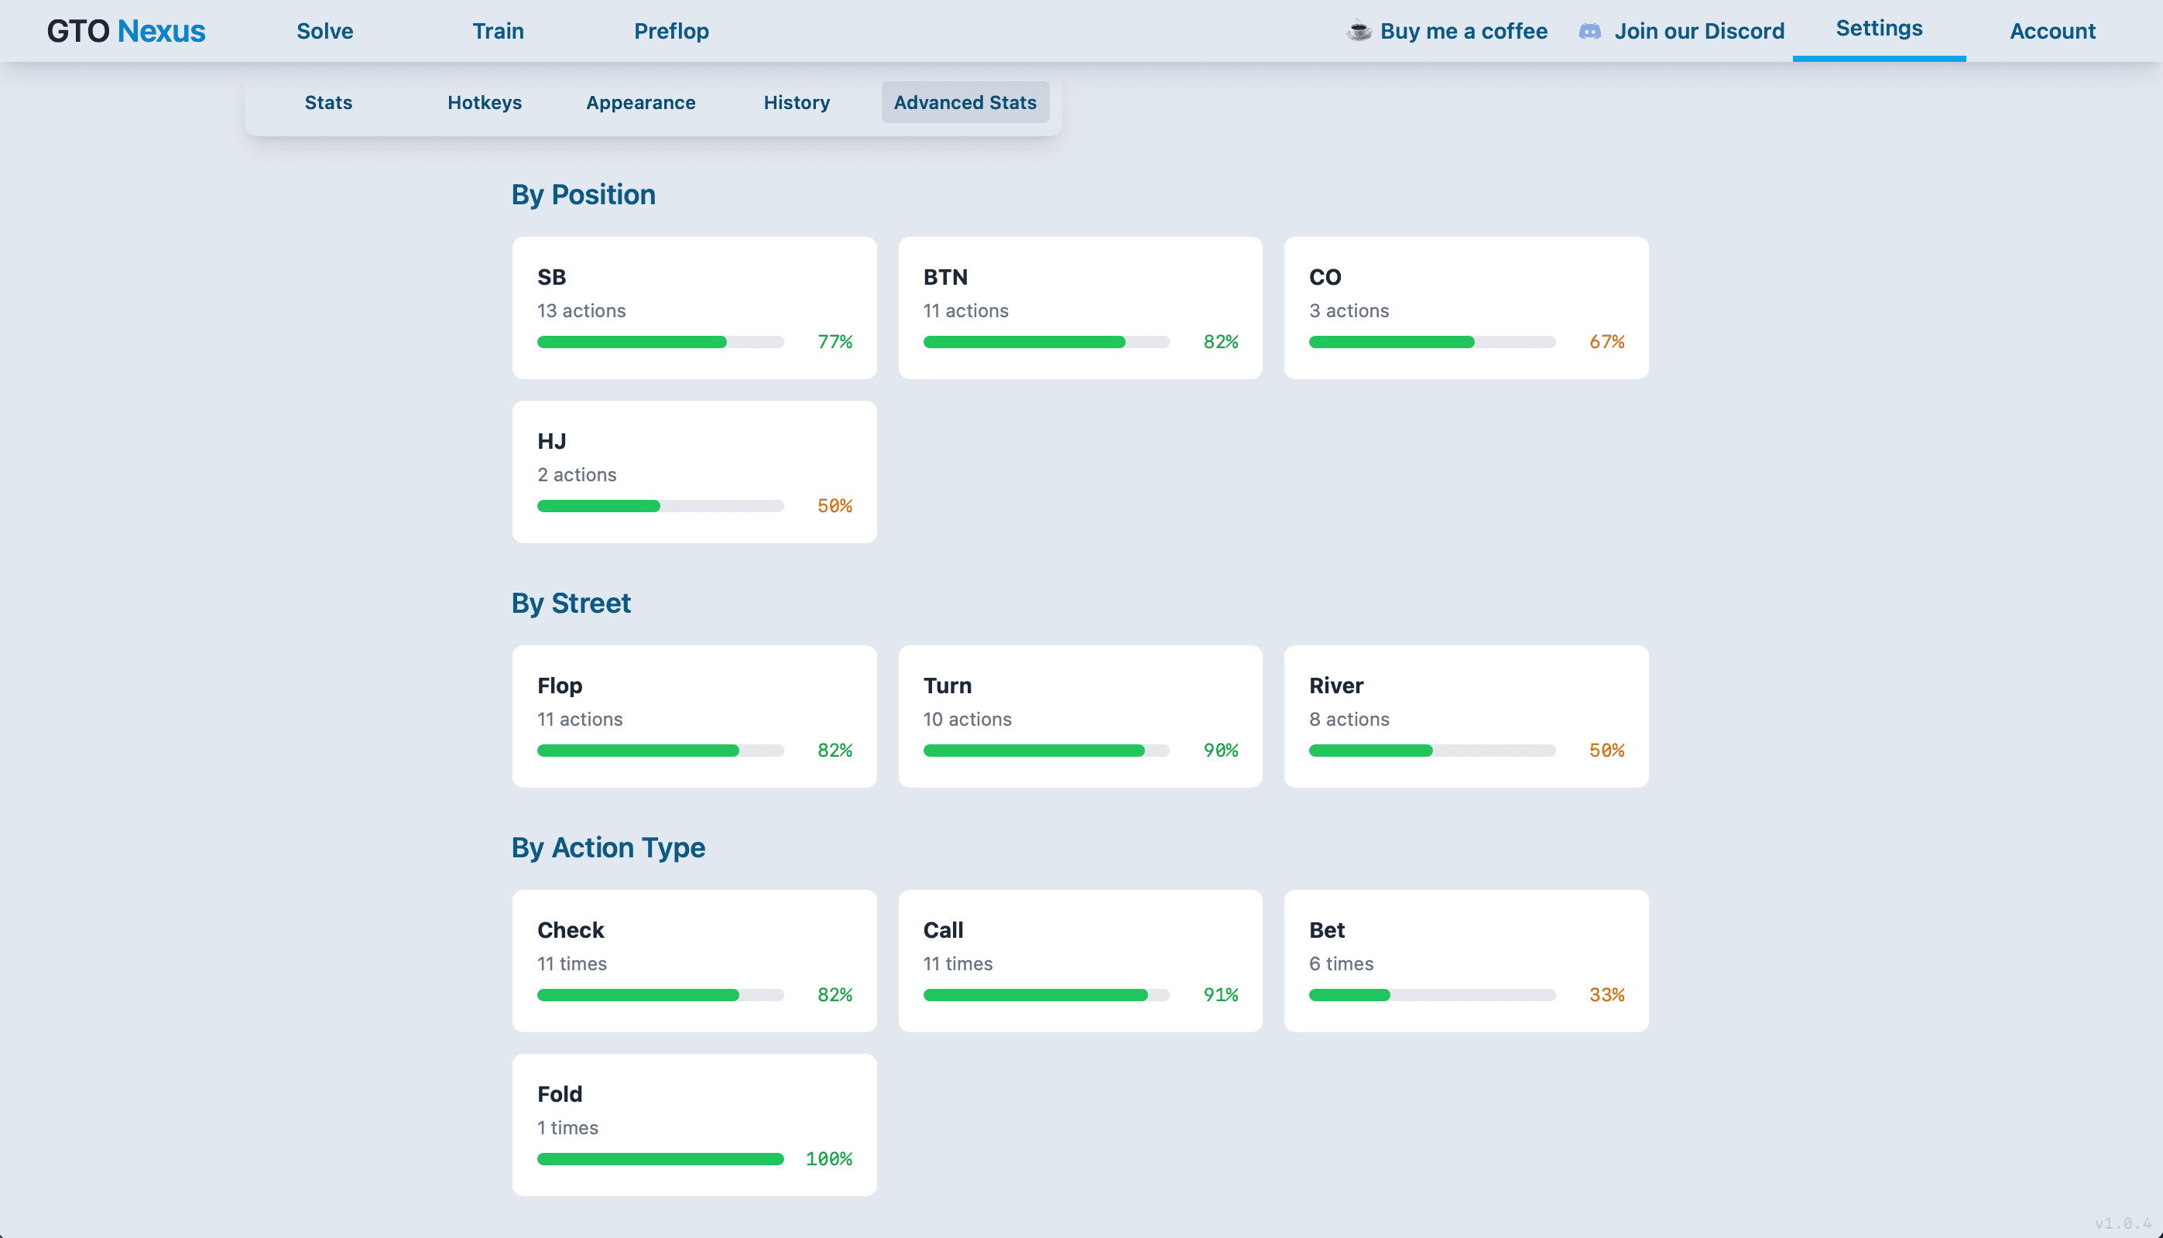Click the Bet action type card
2163x1238 pixels.
point(1465,960)
